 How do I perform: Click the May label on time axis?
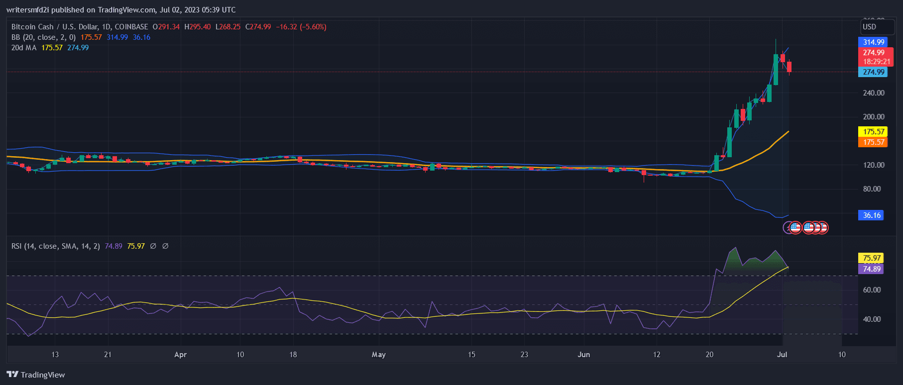(x=378, y=355)
